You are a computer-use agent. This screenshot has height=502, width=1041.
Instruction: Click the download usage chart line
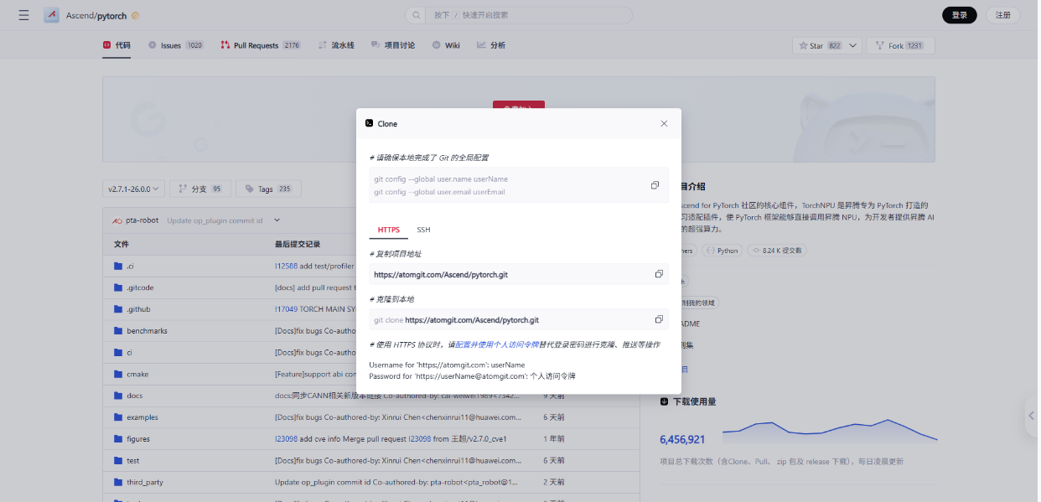tap(830, 429)
